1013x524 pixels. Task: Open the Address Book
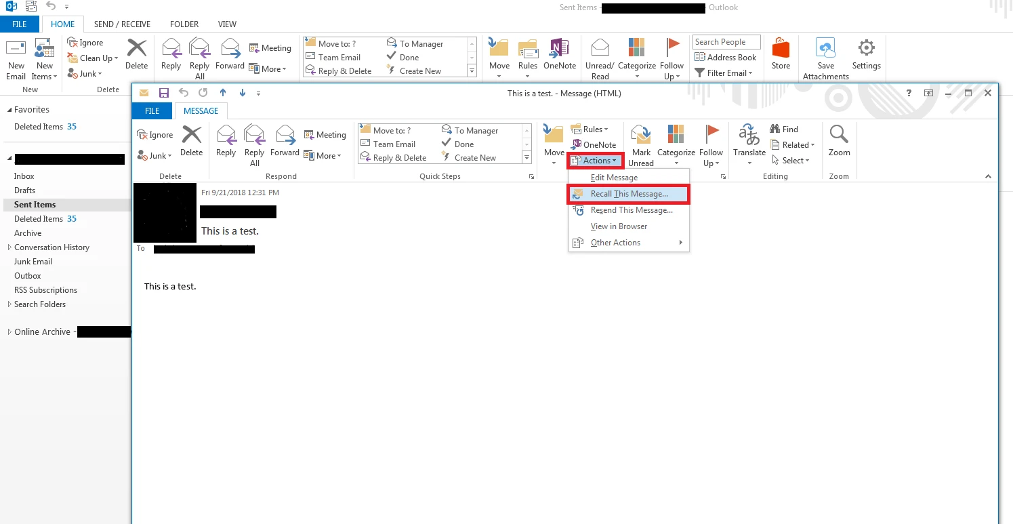click(x=726, y=57)
